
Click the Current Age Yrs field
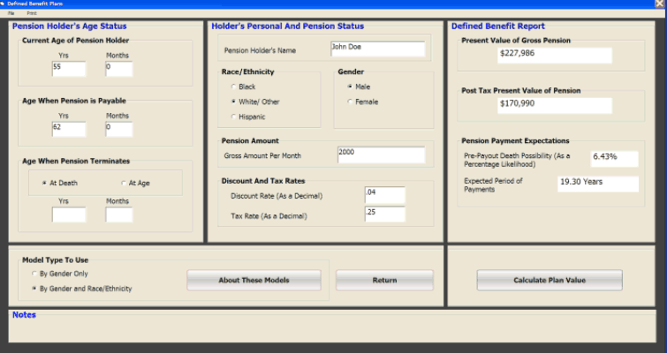coord(68,68)
